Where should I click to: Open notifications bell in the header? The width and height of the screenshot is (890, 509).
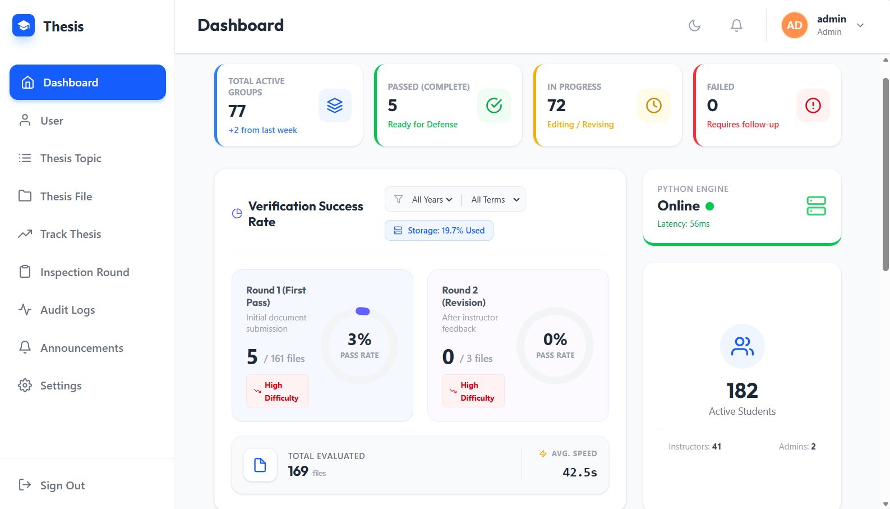tap(736, 25)
